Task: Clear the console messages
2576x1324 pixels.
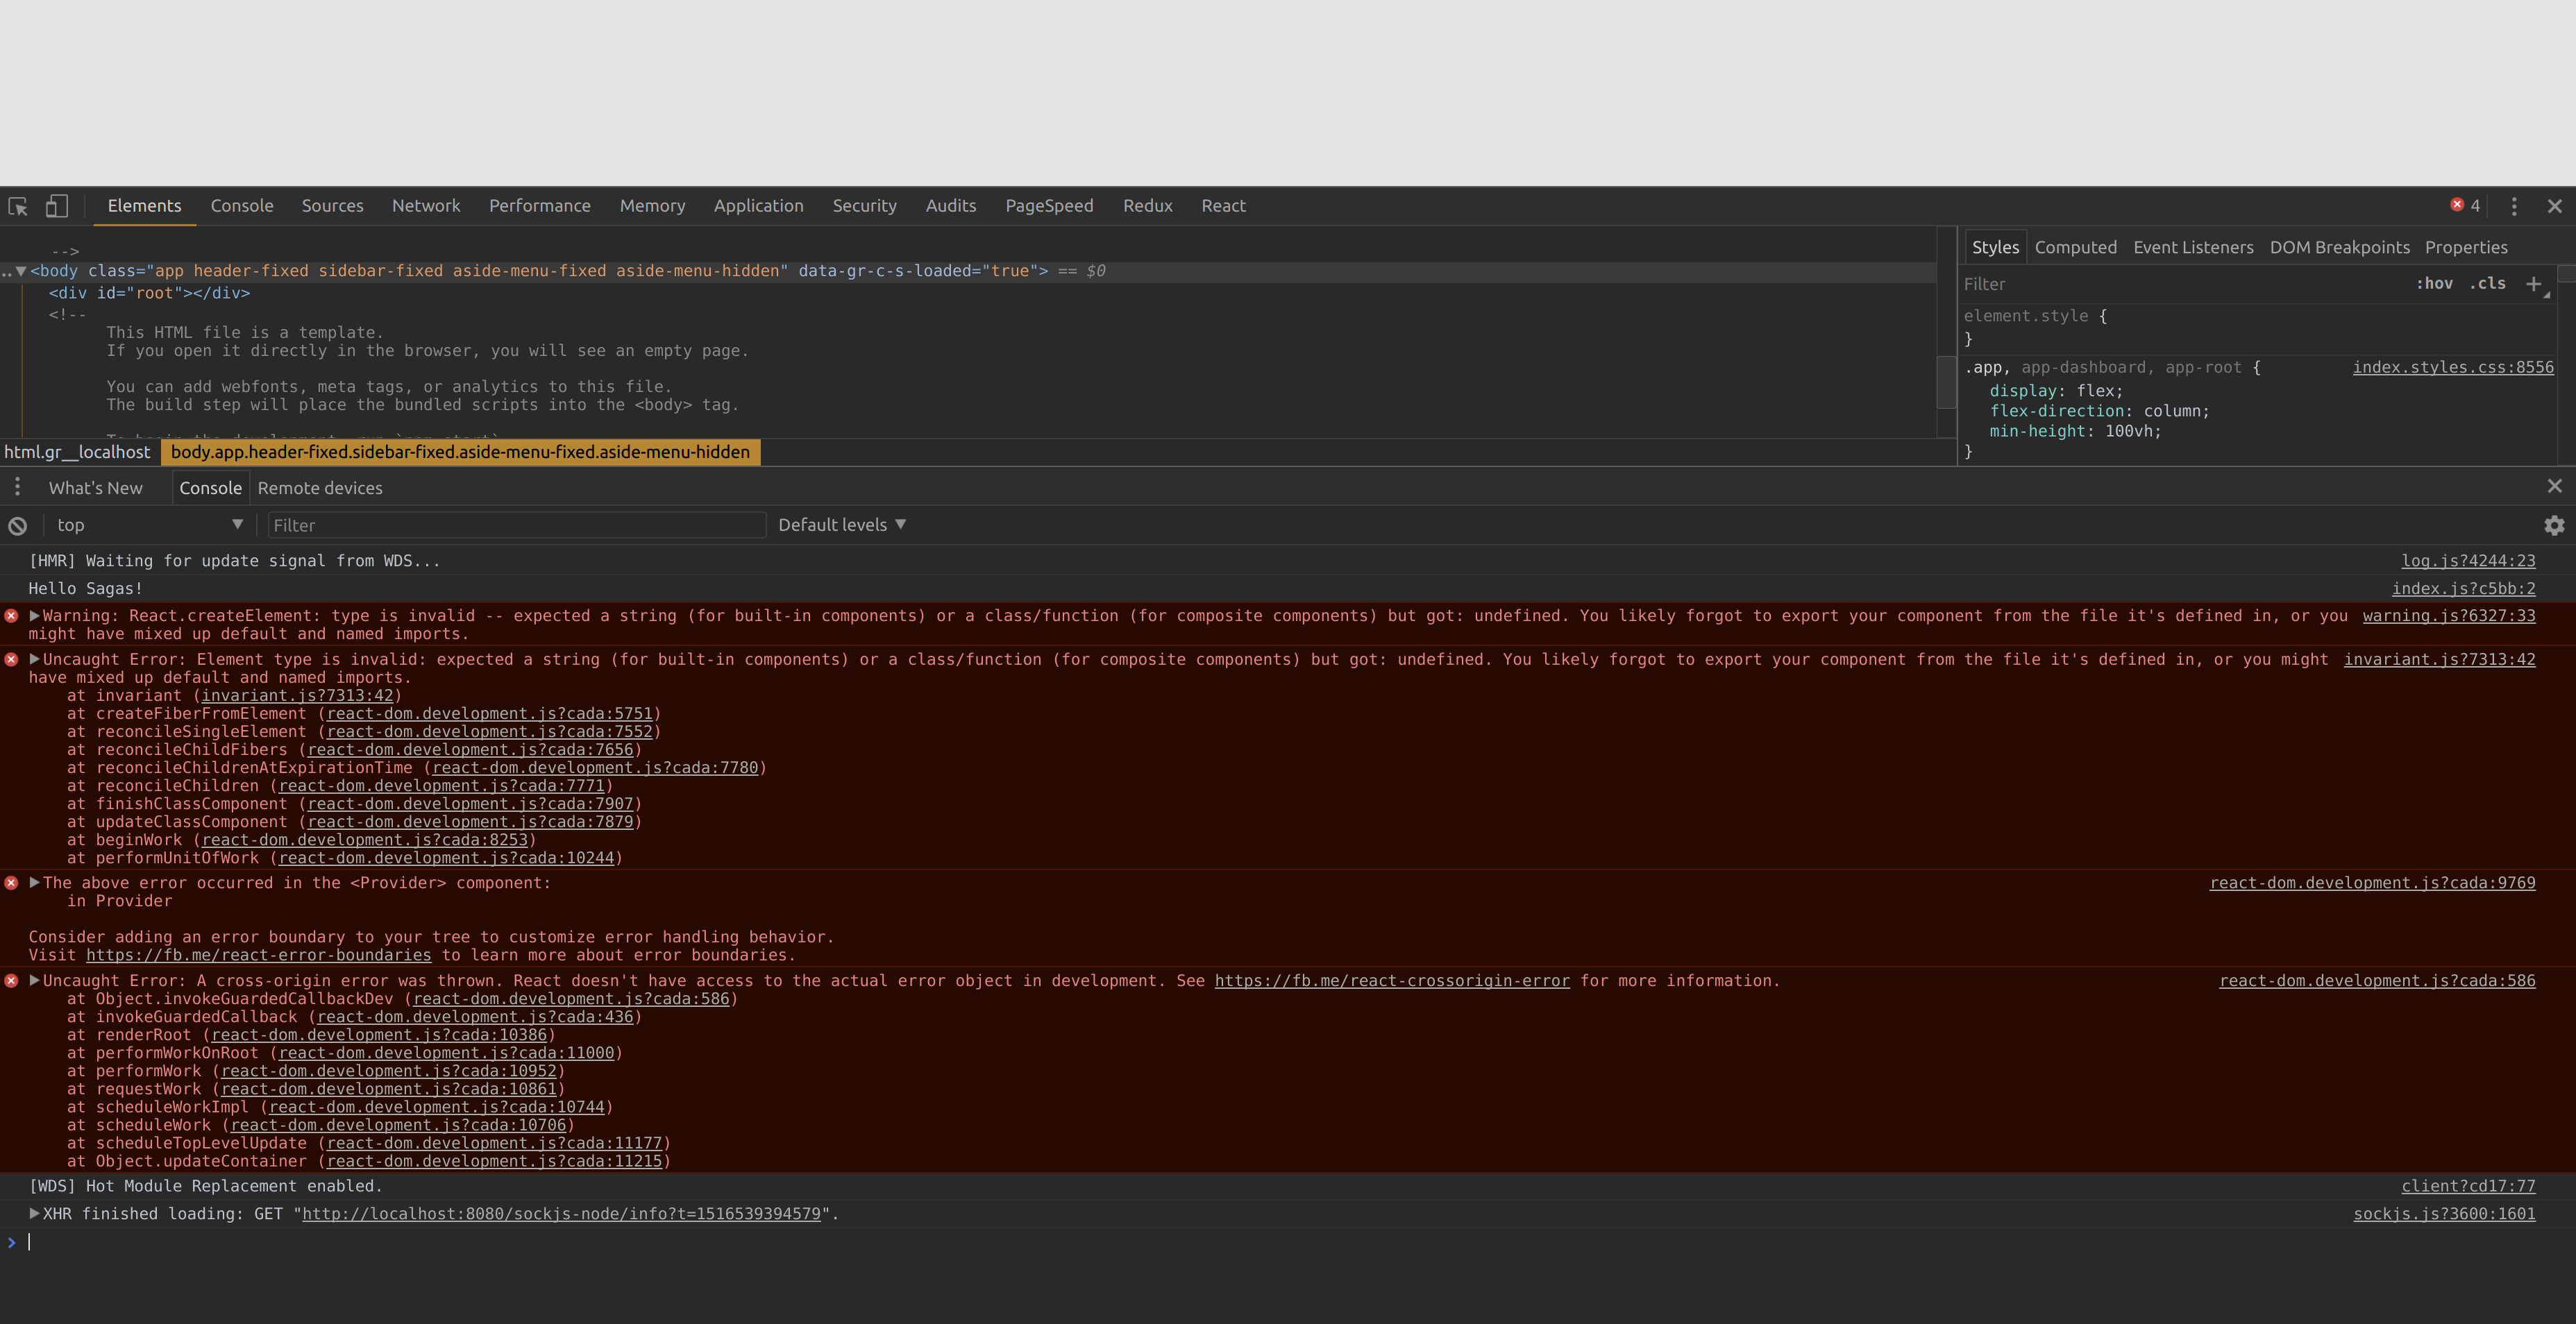Action: [x=17, y=524]
